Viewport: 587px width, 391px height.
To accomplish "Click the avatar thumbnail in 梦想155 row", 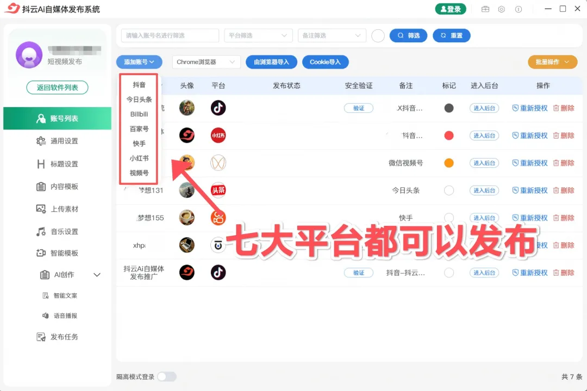I will pos(187,218).
